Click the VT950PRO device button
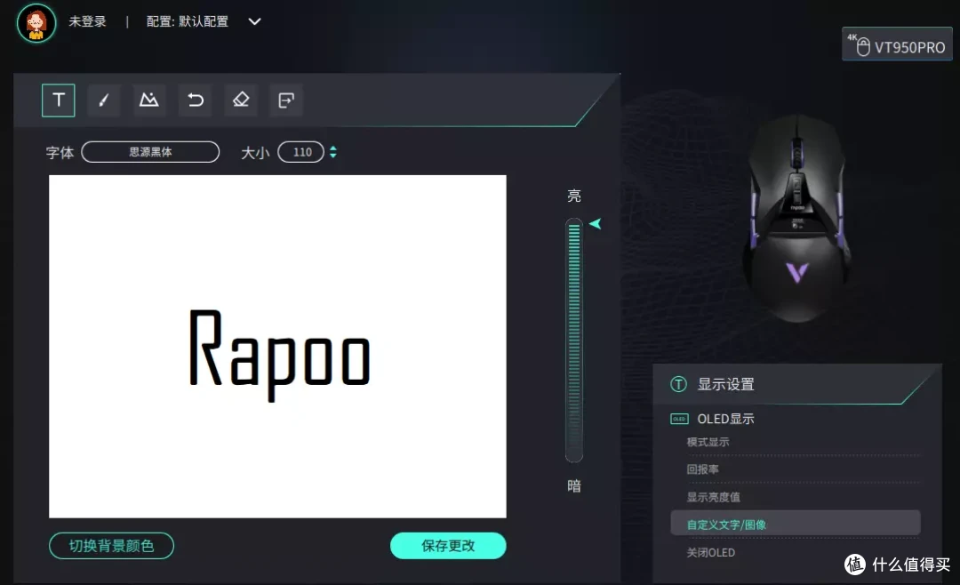 pyautogui.click(x=897, y=44)
